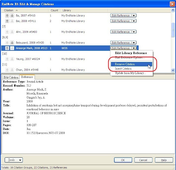Click up arrow beside Ahn, 2009 #5400
This screenshot has height=170, width=176.
[x=7, y=32]
